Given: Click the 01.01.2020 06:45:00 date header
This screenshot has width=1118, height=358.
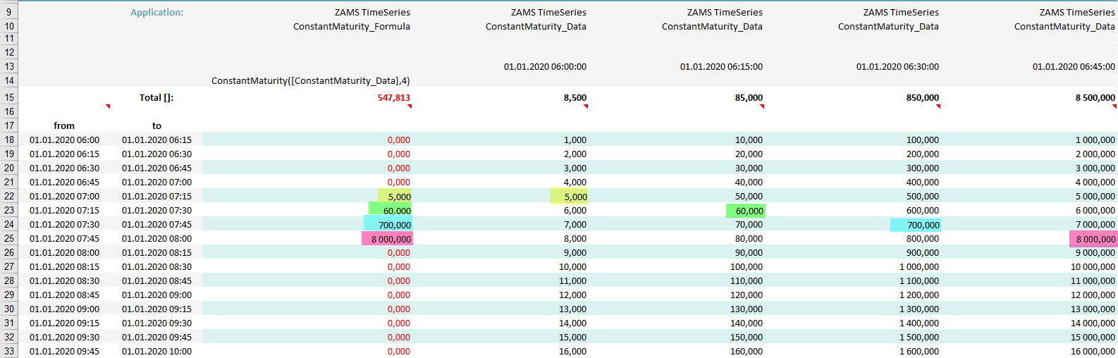Looking at the screenshot, I should point(1073,67).
